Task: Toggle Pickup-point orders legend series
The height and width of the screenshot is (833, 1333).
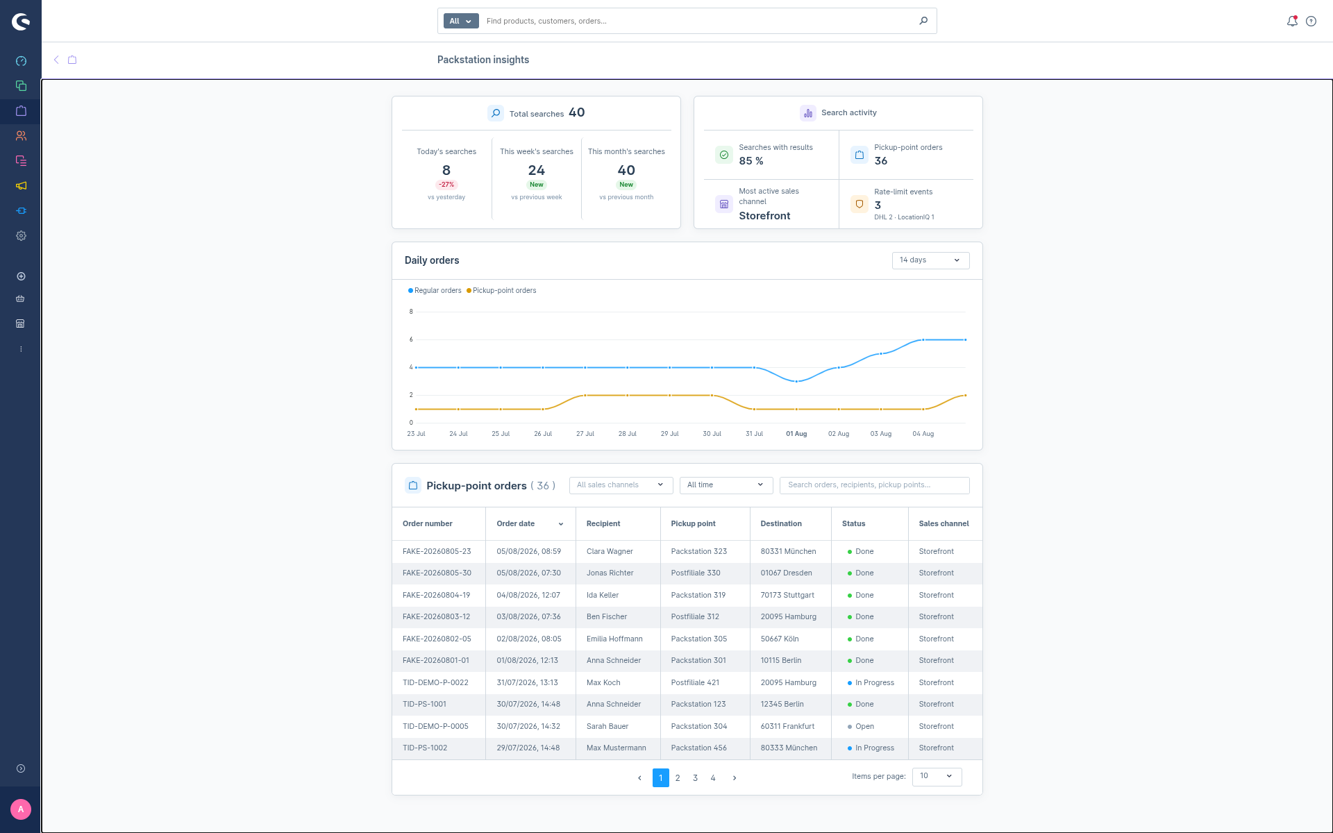Action: click(x=501, y=291)
